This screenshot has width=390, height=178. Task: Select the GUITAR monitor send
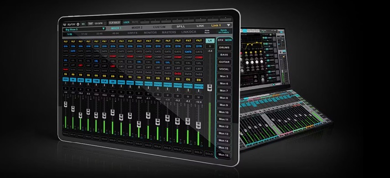pyautogui.click(x=224, y=62)
